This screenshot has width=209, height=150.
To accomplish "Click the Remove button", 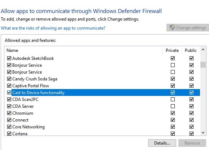I will (192, 143).
